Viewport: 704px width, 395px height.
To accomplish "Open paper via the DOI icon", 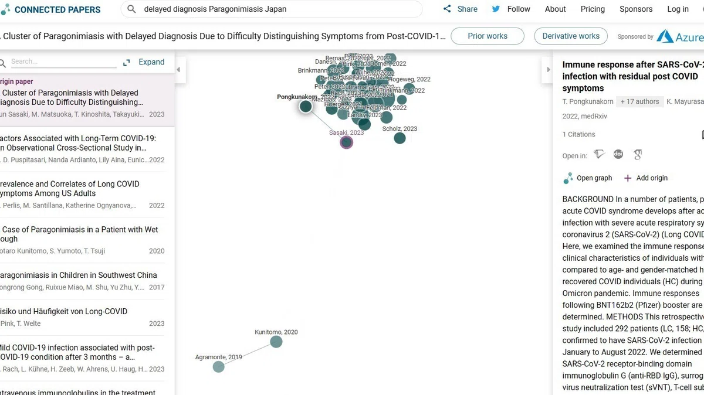I will [618, 154].
